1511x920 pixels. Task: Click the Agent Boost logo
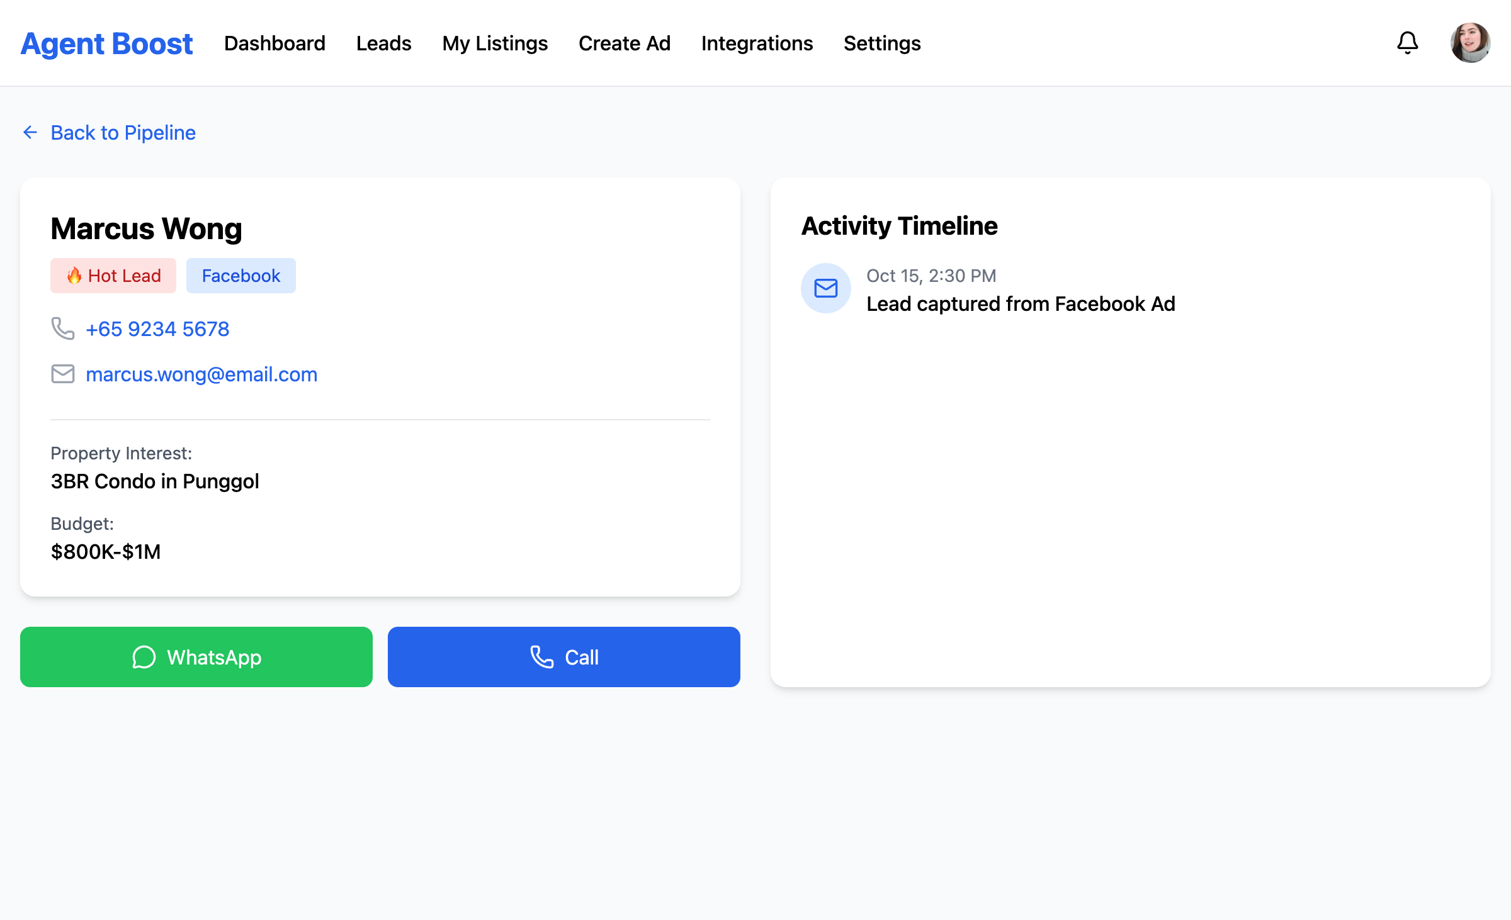coord(107,43)
